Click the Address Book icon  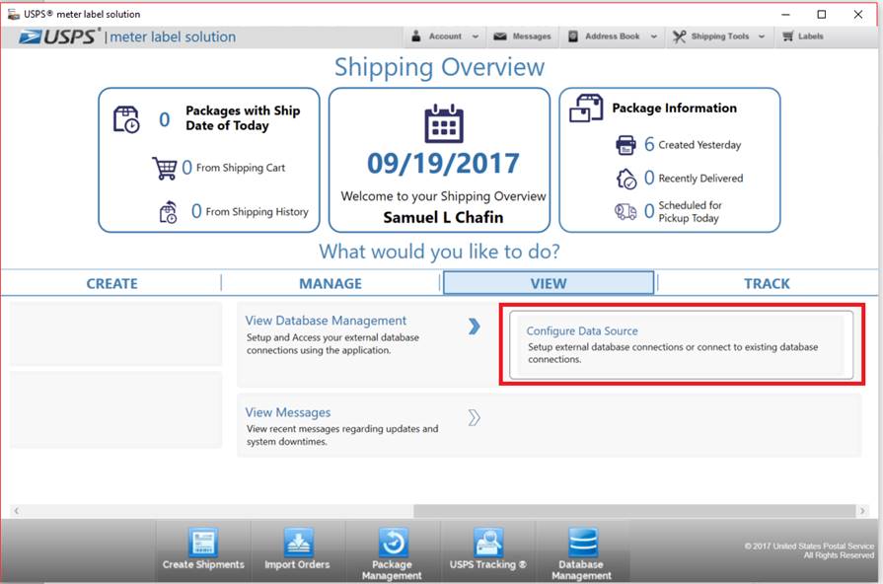[572, 36]
